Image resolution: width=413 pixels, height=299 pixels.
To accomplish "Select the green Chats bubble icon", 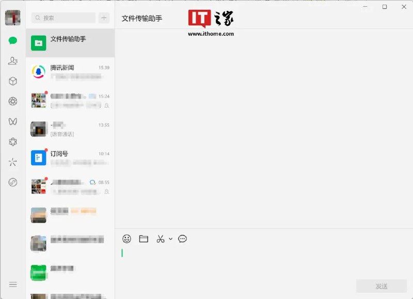I will pyautogui.click(x=12, y=40).
